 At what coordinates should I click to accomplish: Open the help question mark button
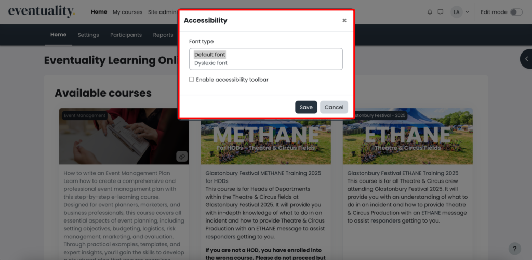514,249
